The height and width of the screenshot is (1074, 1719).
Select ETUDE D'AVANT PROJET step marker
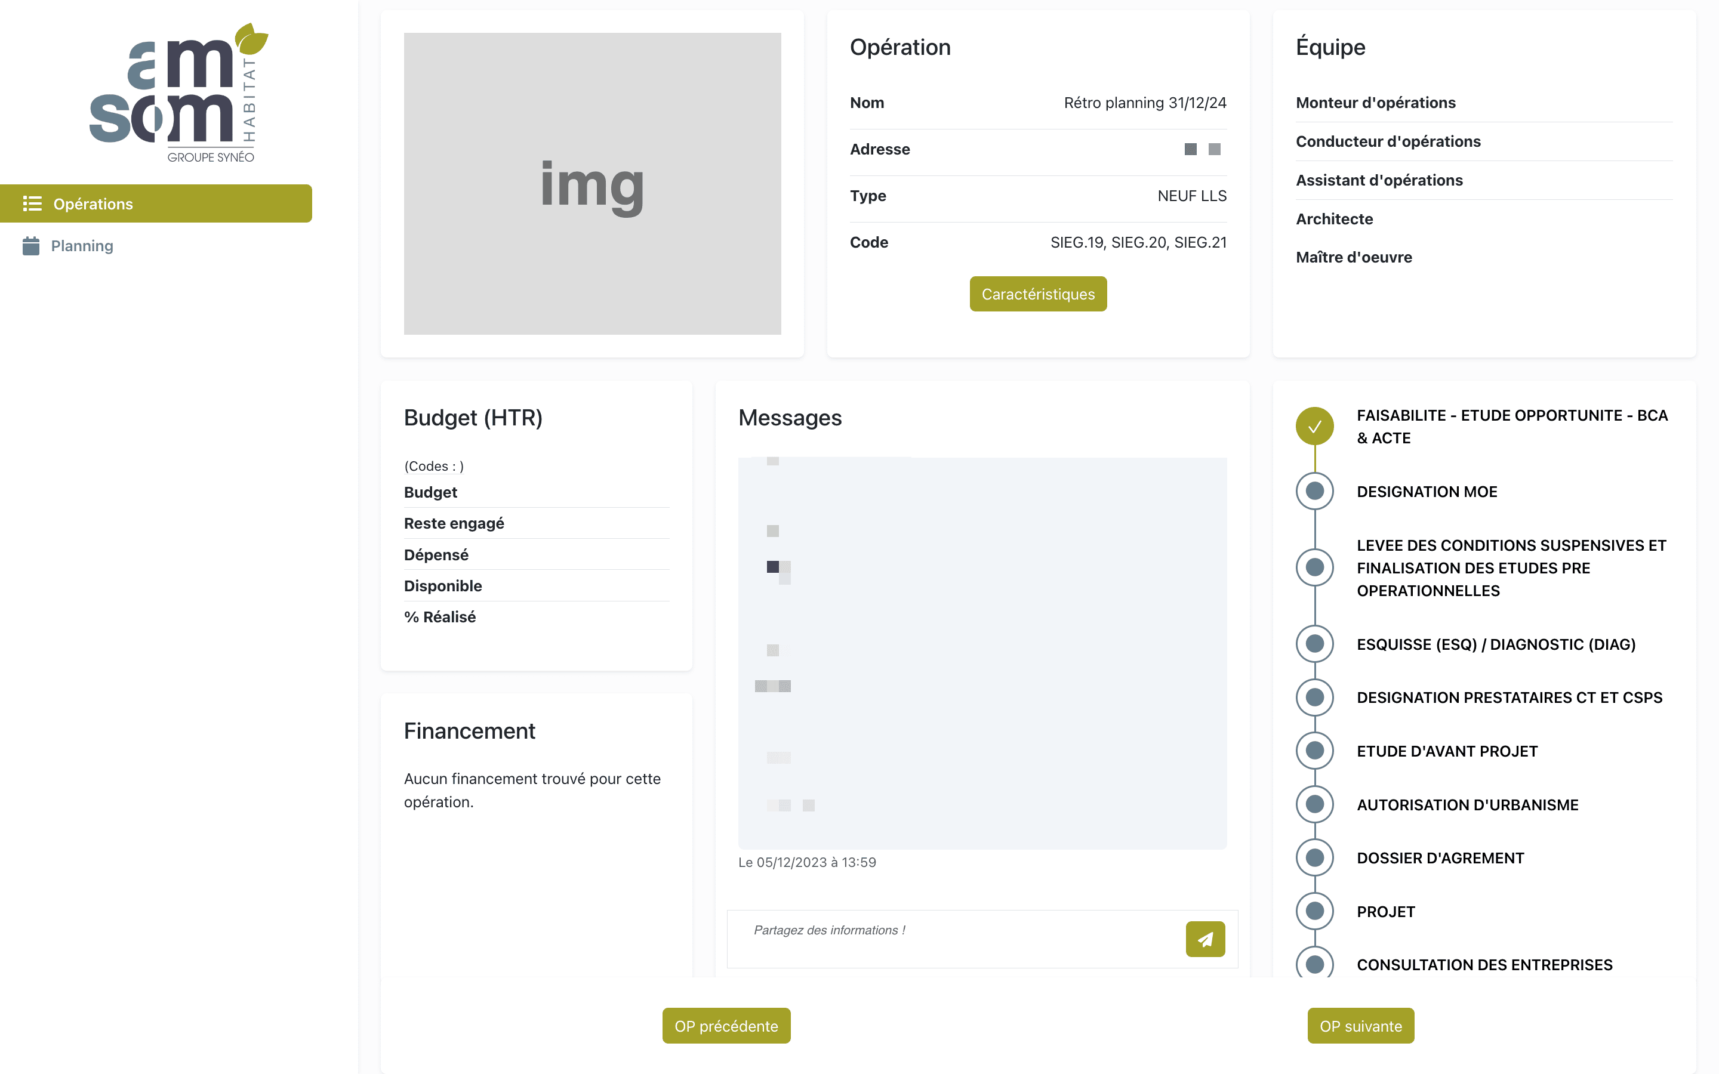pyautogui.click(x=1315, y=751)
